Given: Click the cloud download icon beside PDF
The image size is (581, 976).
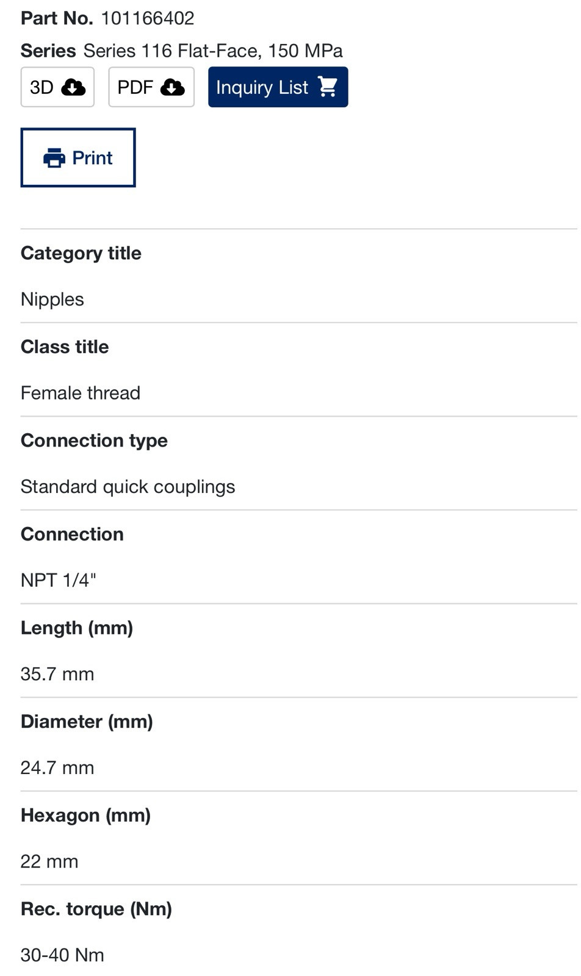Looking at the screenshot, I should 173,87.
